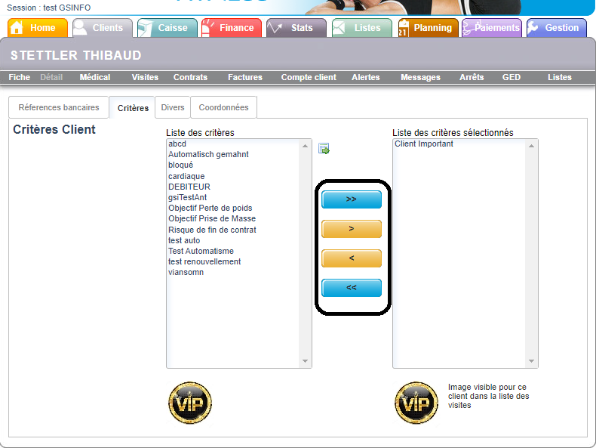Remove selected criterion with < button

point(352,258)
